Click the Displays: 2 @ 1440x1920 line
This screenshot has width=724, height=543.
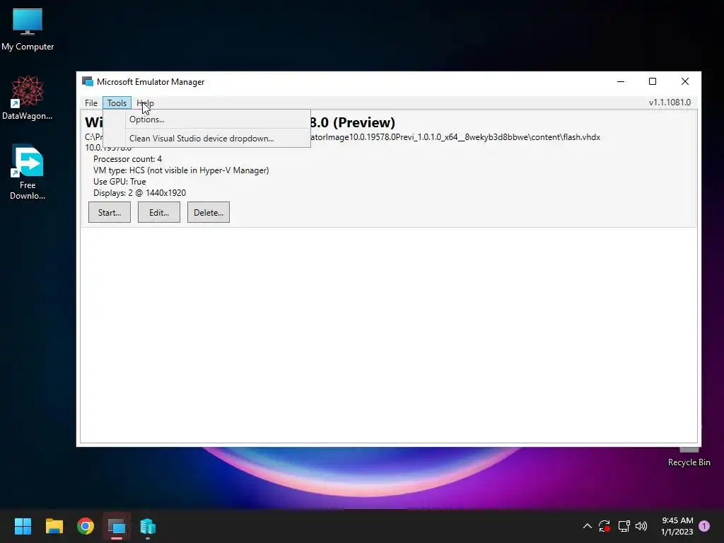[x=139, y=193]
